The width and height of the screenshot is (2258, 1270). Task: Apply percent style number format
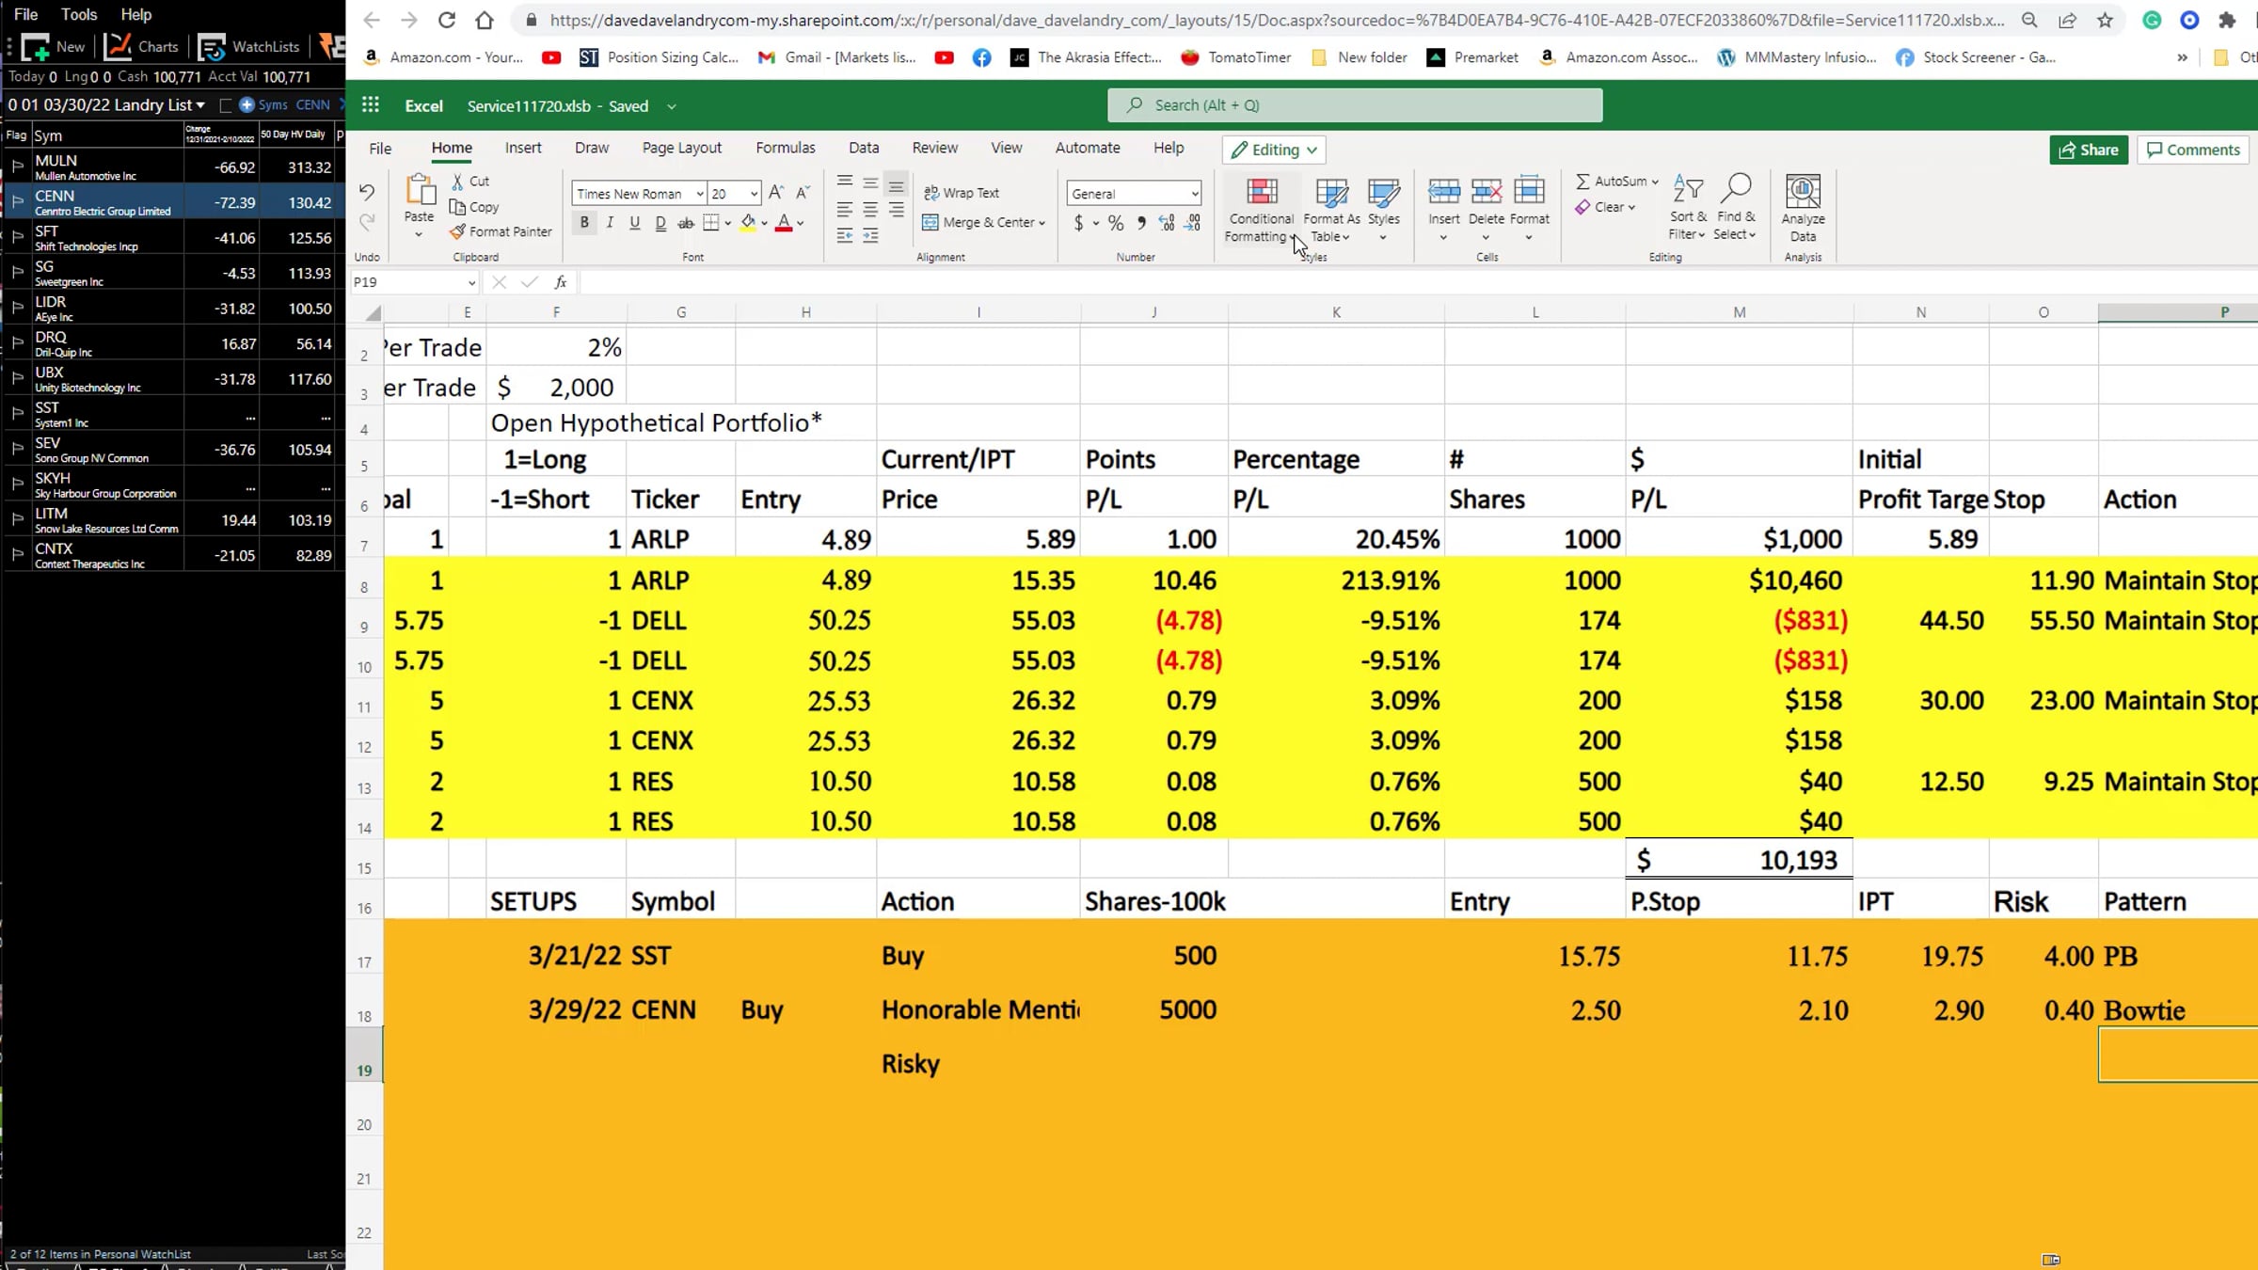[x=1116, y=223]
